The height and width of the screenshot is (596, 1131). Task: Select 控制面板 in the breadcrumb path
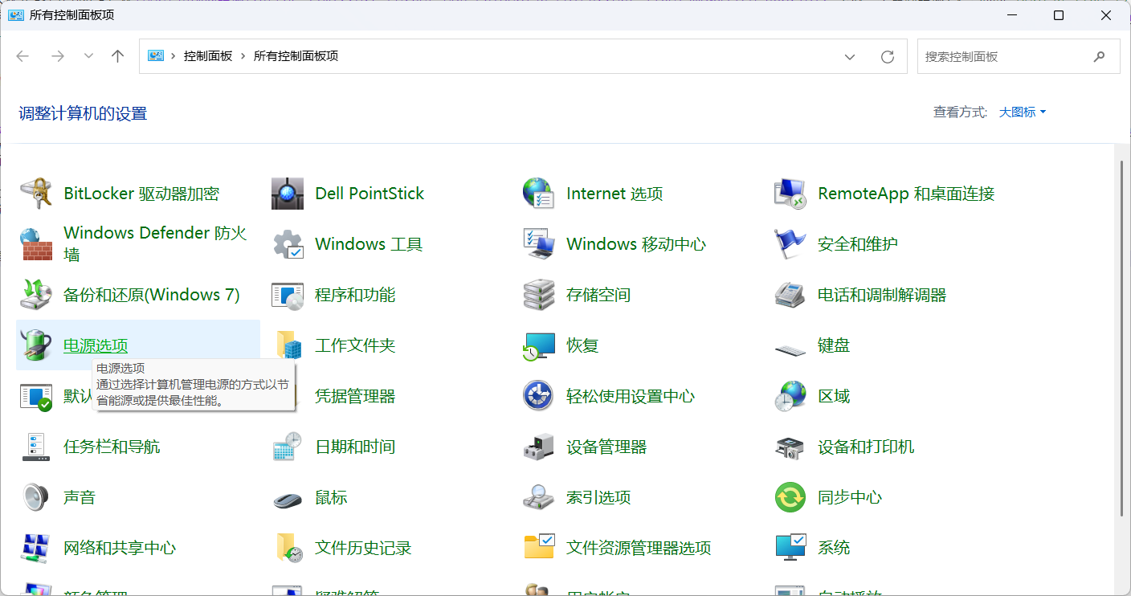coord(208,56)
